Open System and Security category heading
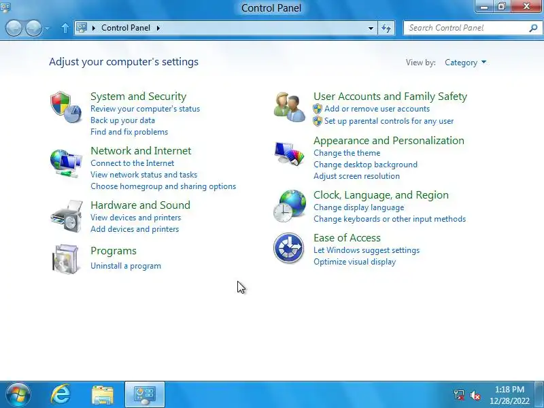The width and height of the screenshot is (544, 408). (x=139, y=97)
